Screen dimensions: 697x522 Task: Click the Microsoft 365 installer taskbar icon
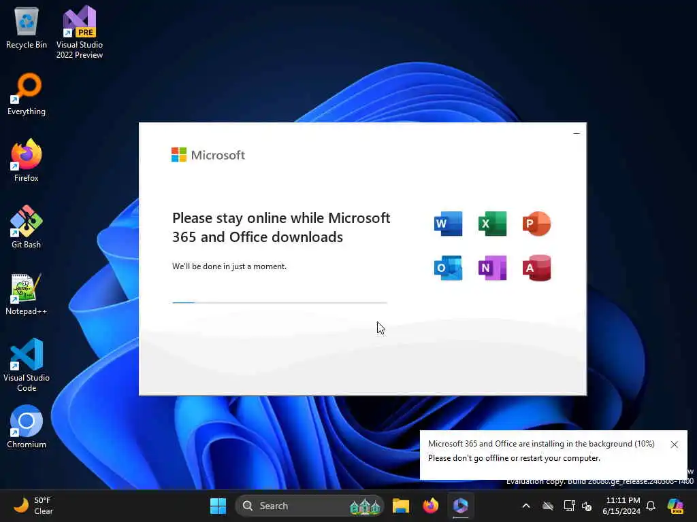pyautogui.click(x=461, y=506)
